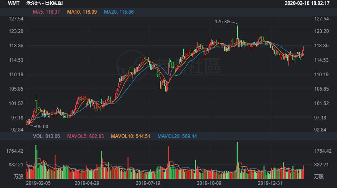Toggle the MA20 moving average label

[x=118, y=12]
